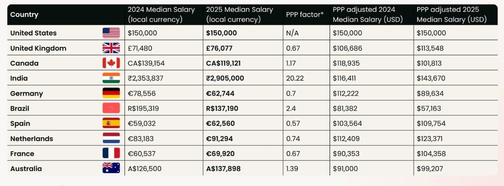Click the Germany flag icon
Screen dimensions: 504x186
coord(111,93)
